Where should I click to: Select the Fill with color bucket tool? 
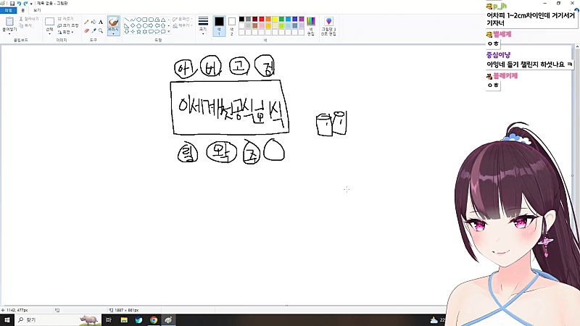(x=93, y=22)
